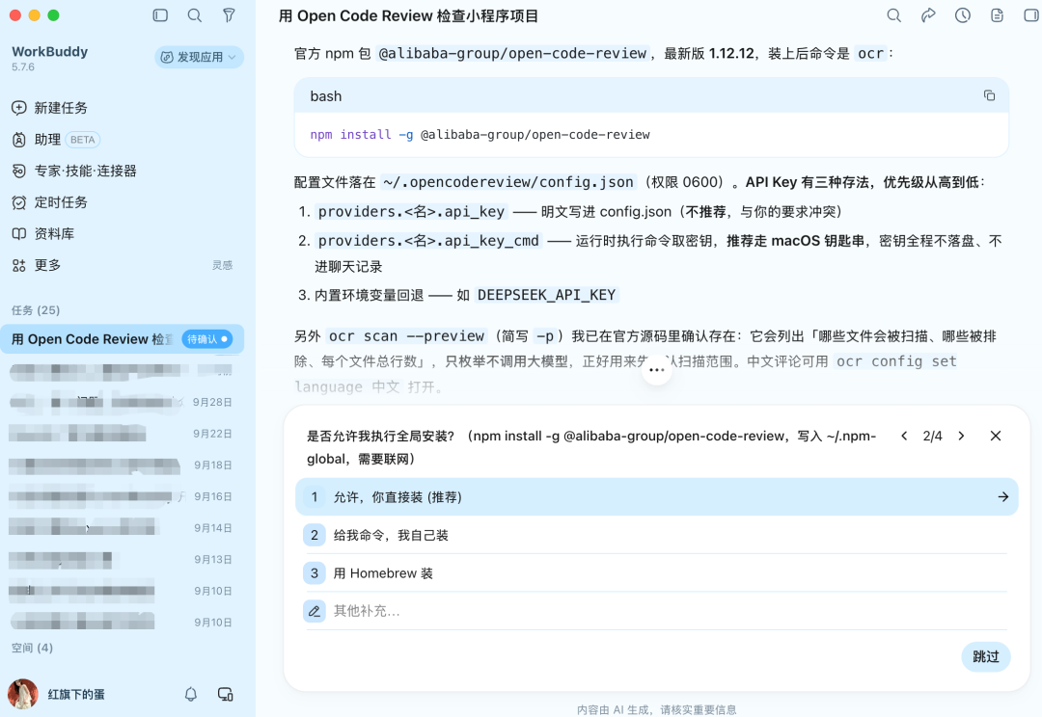Copy the bash code block

[989, 95]
